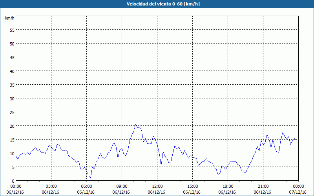Click the 06:00 time label on the x-axis

click(x=86, y=187)
